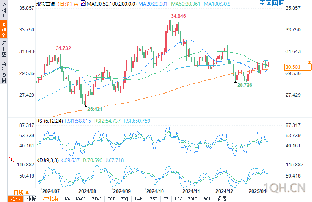This screenshot has width=312, height=202.
Task: Click the 31.732 peak price label
Action: tap(63, 48)
